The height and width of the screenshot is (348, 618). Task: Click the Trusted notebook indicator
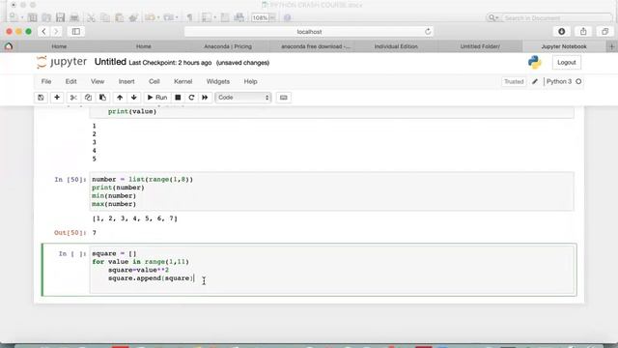(x=514, y=81)
